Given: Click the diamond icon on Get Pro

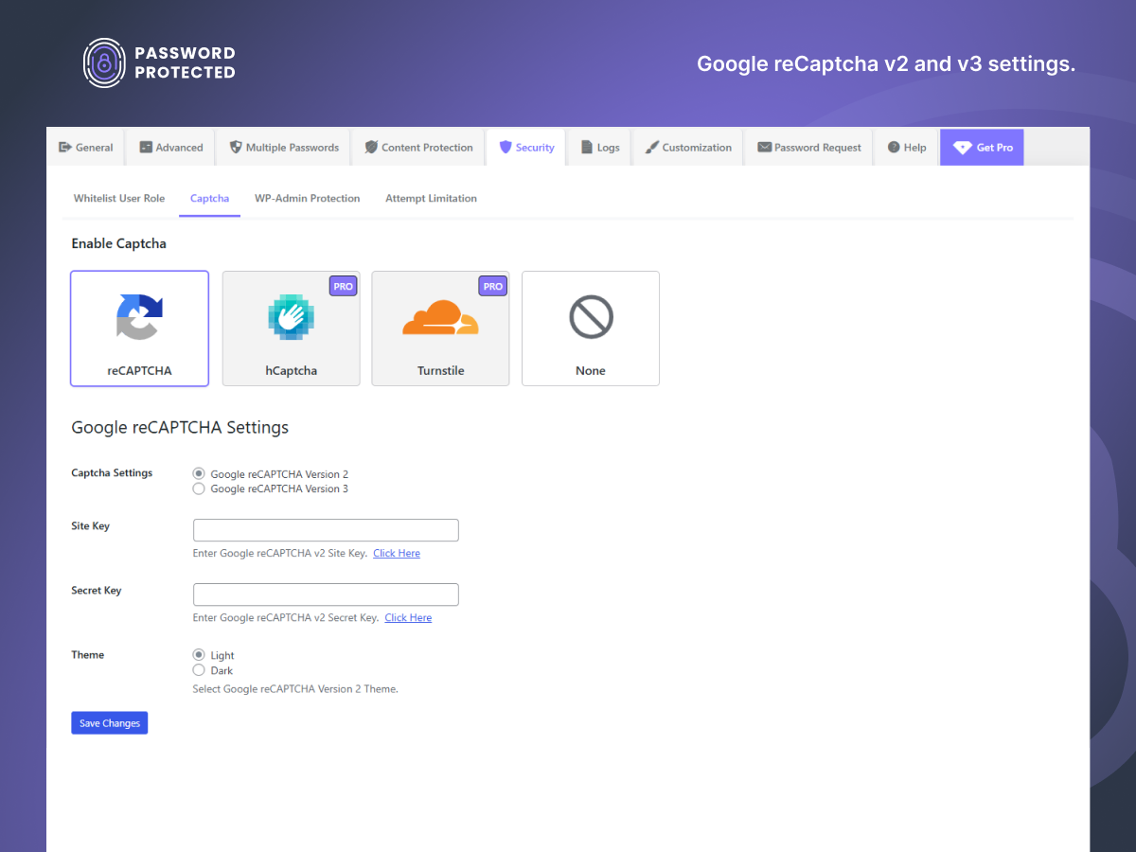Looking at the screenshot, I should pos(962,148).
